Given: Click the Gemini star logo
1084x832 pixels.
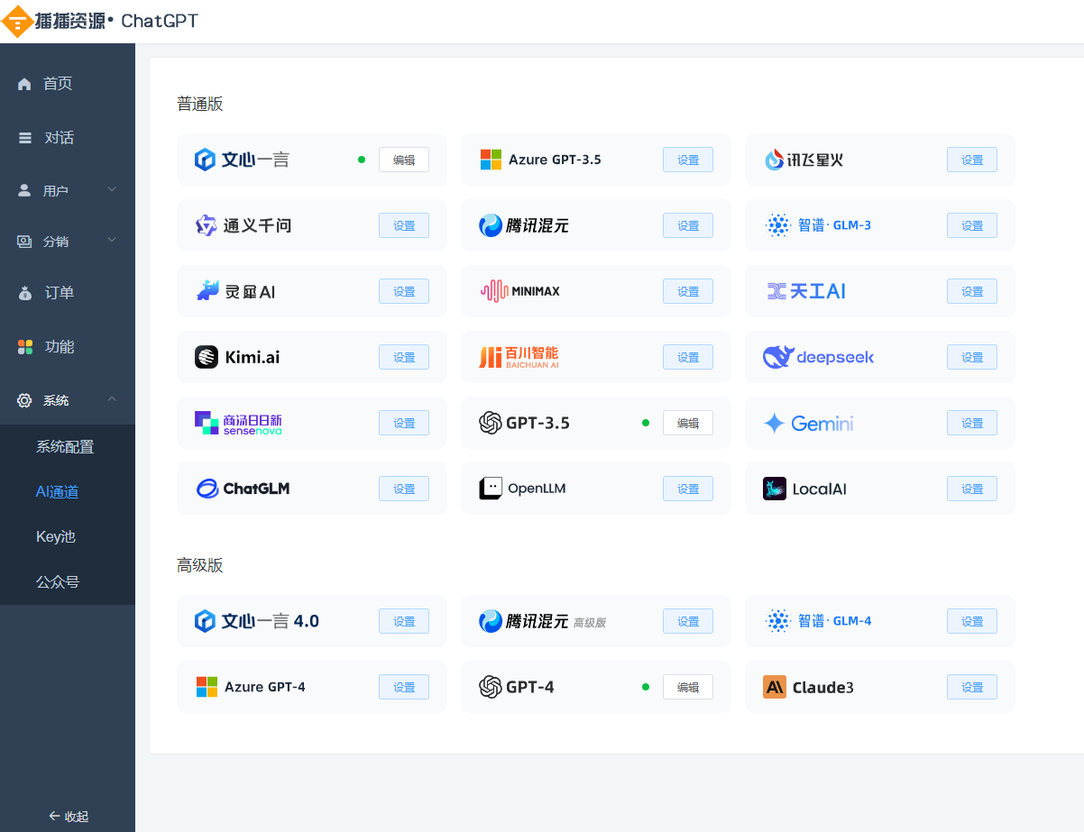Looking at the screenshot, I should point(774,423).
